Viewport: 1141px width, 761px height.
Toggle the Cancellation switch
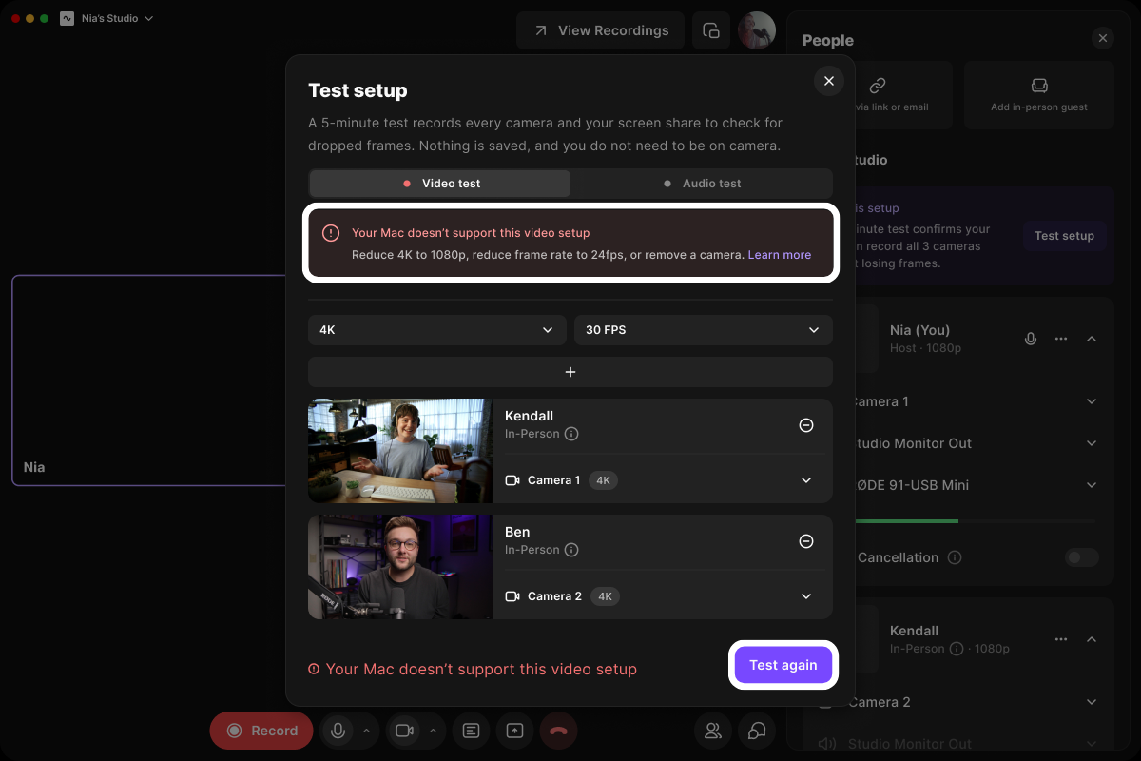1082,557
